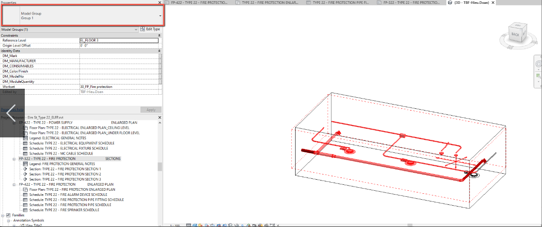The width and height of the screenshot is (542, 227).
Task: Collapse the Constraints section
Action: (x=159, y=35)
